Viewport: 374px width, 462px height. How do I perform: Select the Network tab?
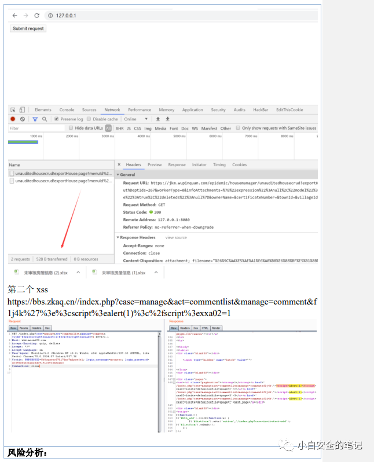(x=112, y=110)
